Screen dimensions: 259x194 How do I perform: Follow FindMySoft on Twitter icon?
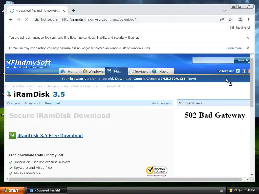(x=238, y=71)
